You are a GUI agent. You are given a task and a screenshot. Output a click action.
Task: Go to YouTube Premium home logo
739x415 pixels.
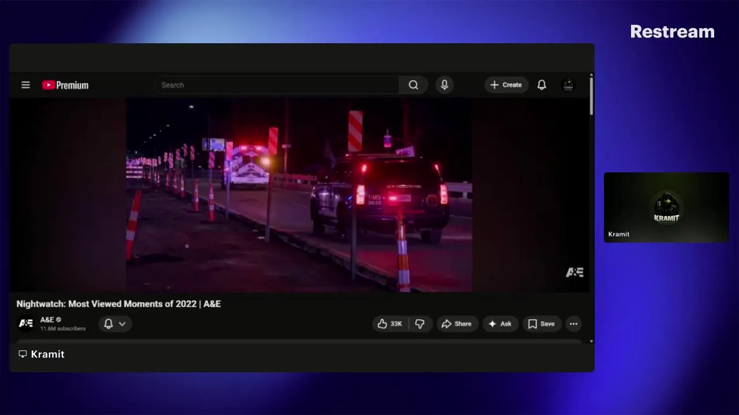65,85
